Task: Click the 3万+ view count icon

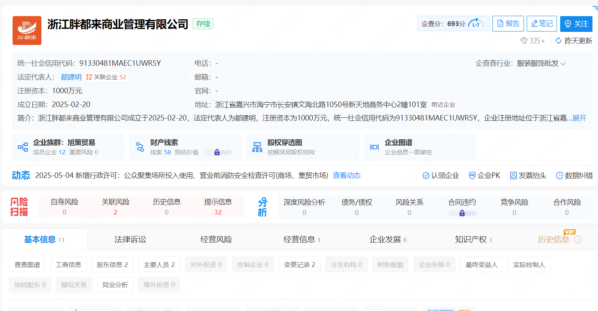Action: tap(524, 41)
